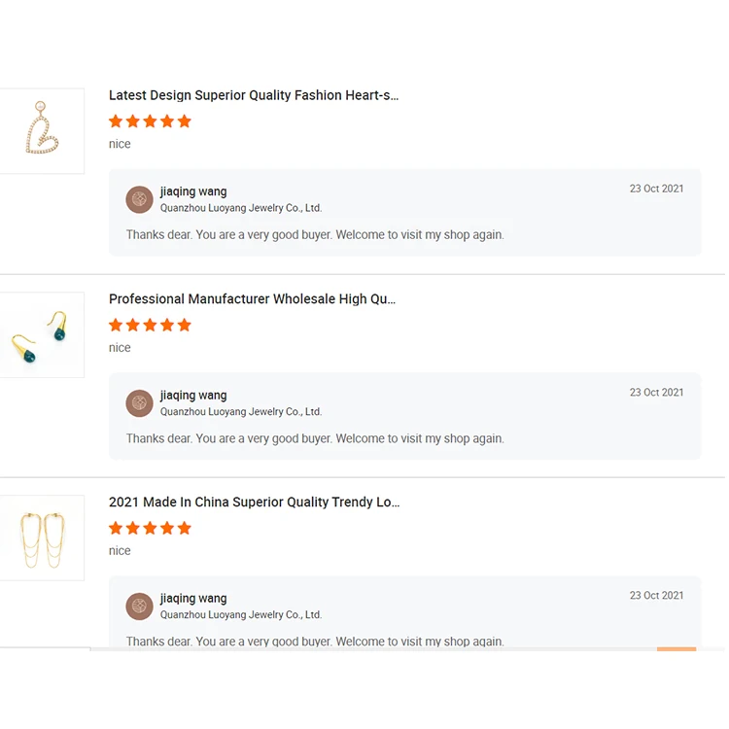
Task: Click the star rating under '2021 Made In China'
Action: (150, 528)
